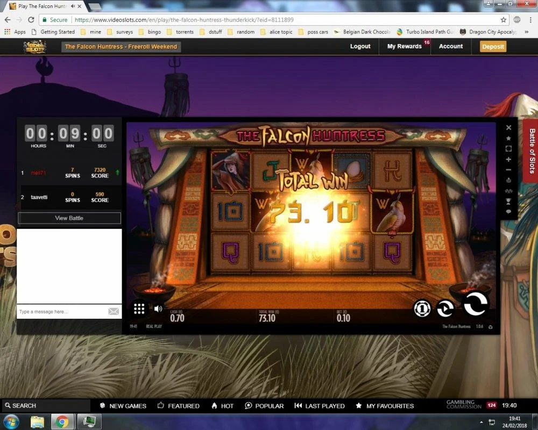Viewport: 538px width, 430px height.
Task: Show more bookmarks with the chevron
Action: click(527, 32)
